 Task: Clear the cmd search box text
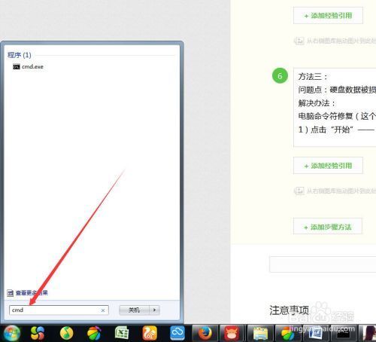click(103, 310)
